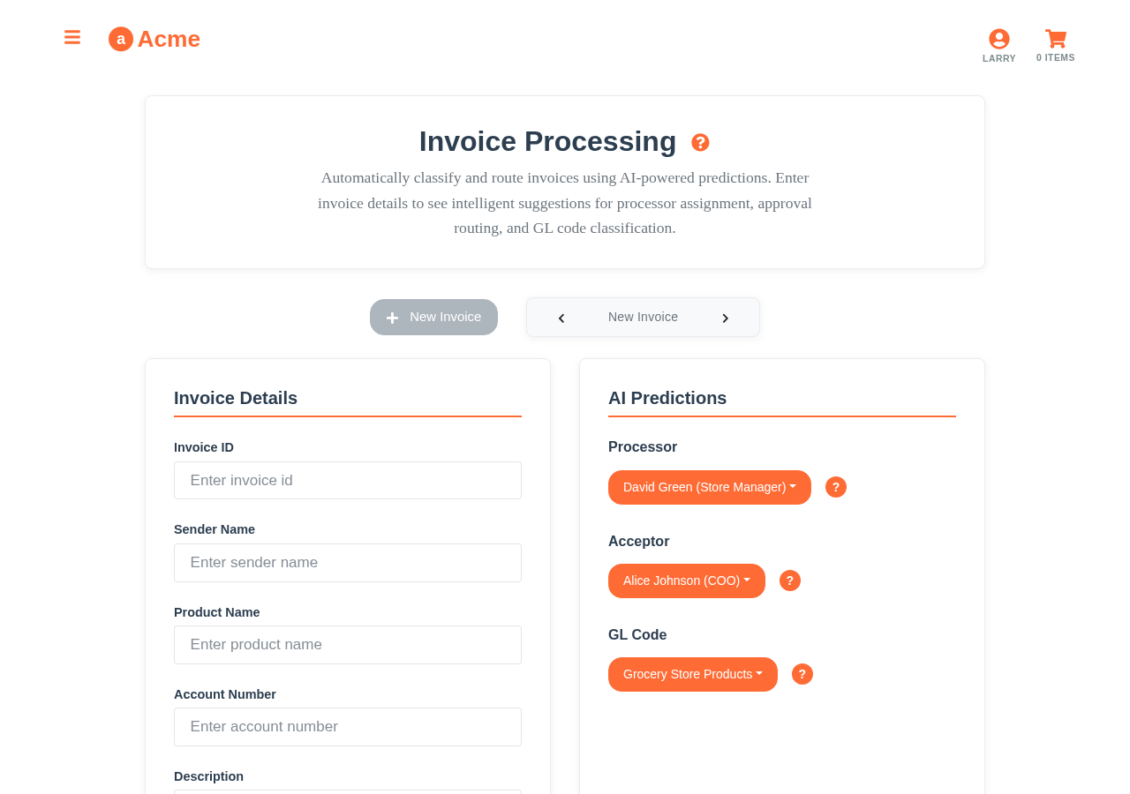Open the David Green processor dropdown
This screenshot has width=1130, height=794.
[x=709, y=486]
